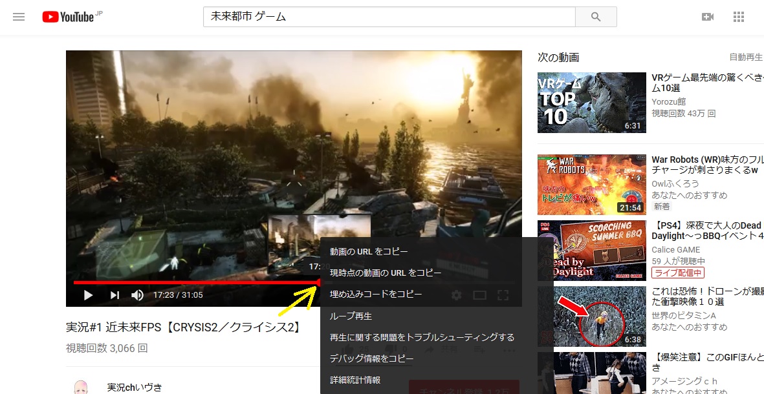Open the War Robots (WR) video title

(708, 165)
